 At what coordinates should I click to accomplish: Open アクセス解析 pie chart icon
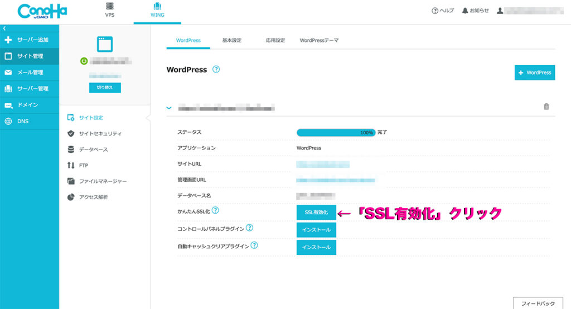click(71, 197)
